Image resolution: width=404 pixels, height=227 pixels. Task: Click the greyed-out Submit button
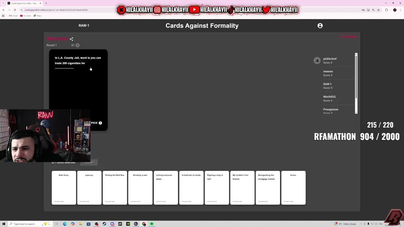click(89, 162)
